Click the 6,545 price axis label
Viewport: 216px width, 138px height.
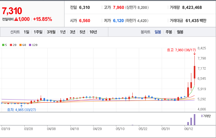202,79
